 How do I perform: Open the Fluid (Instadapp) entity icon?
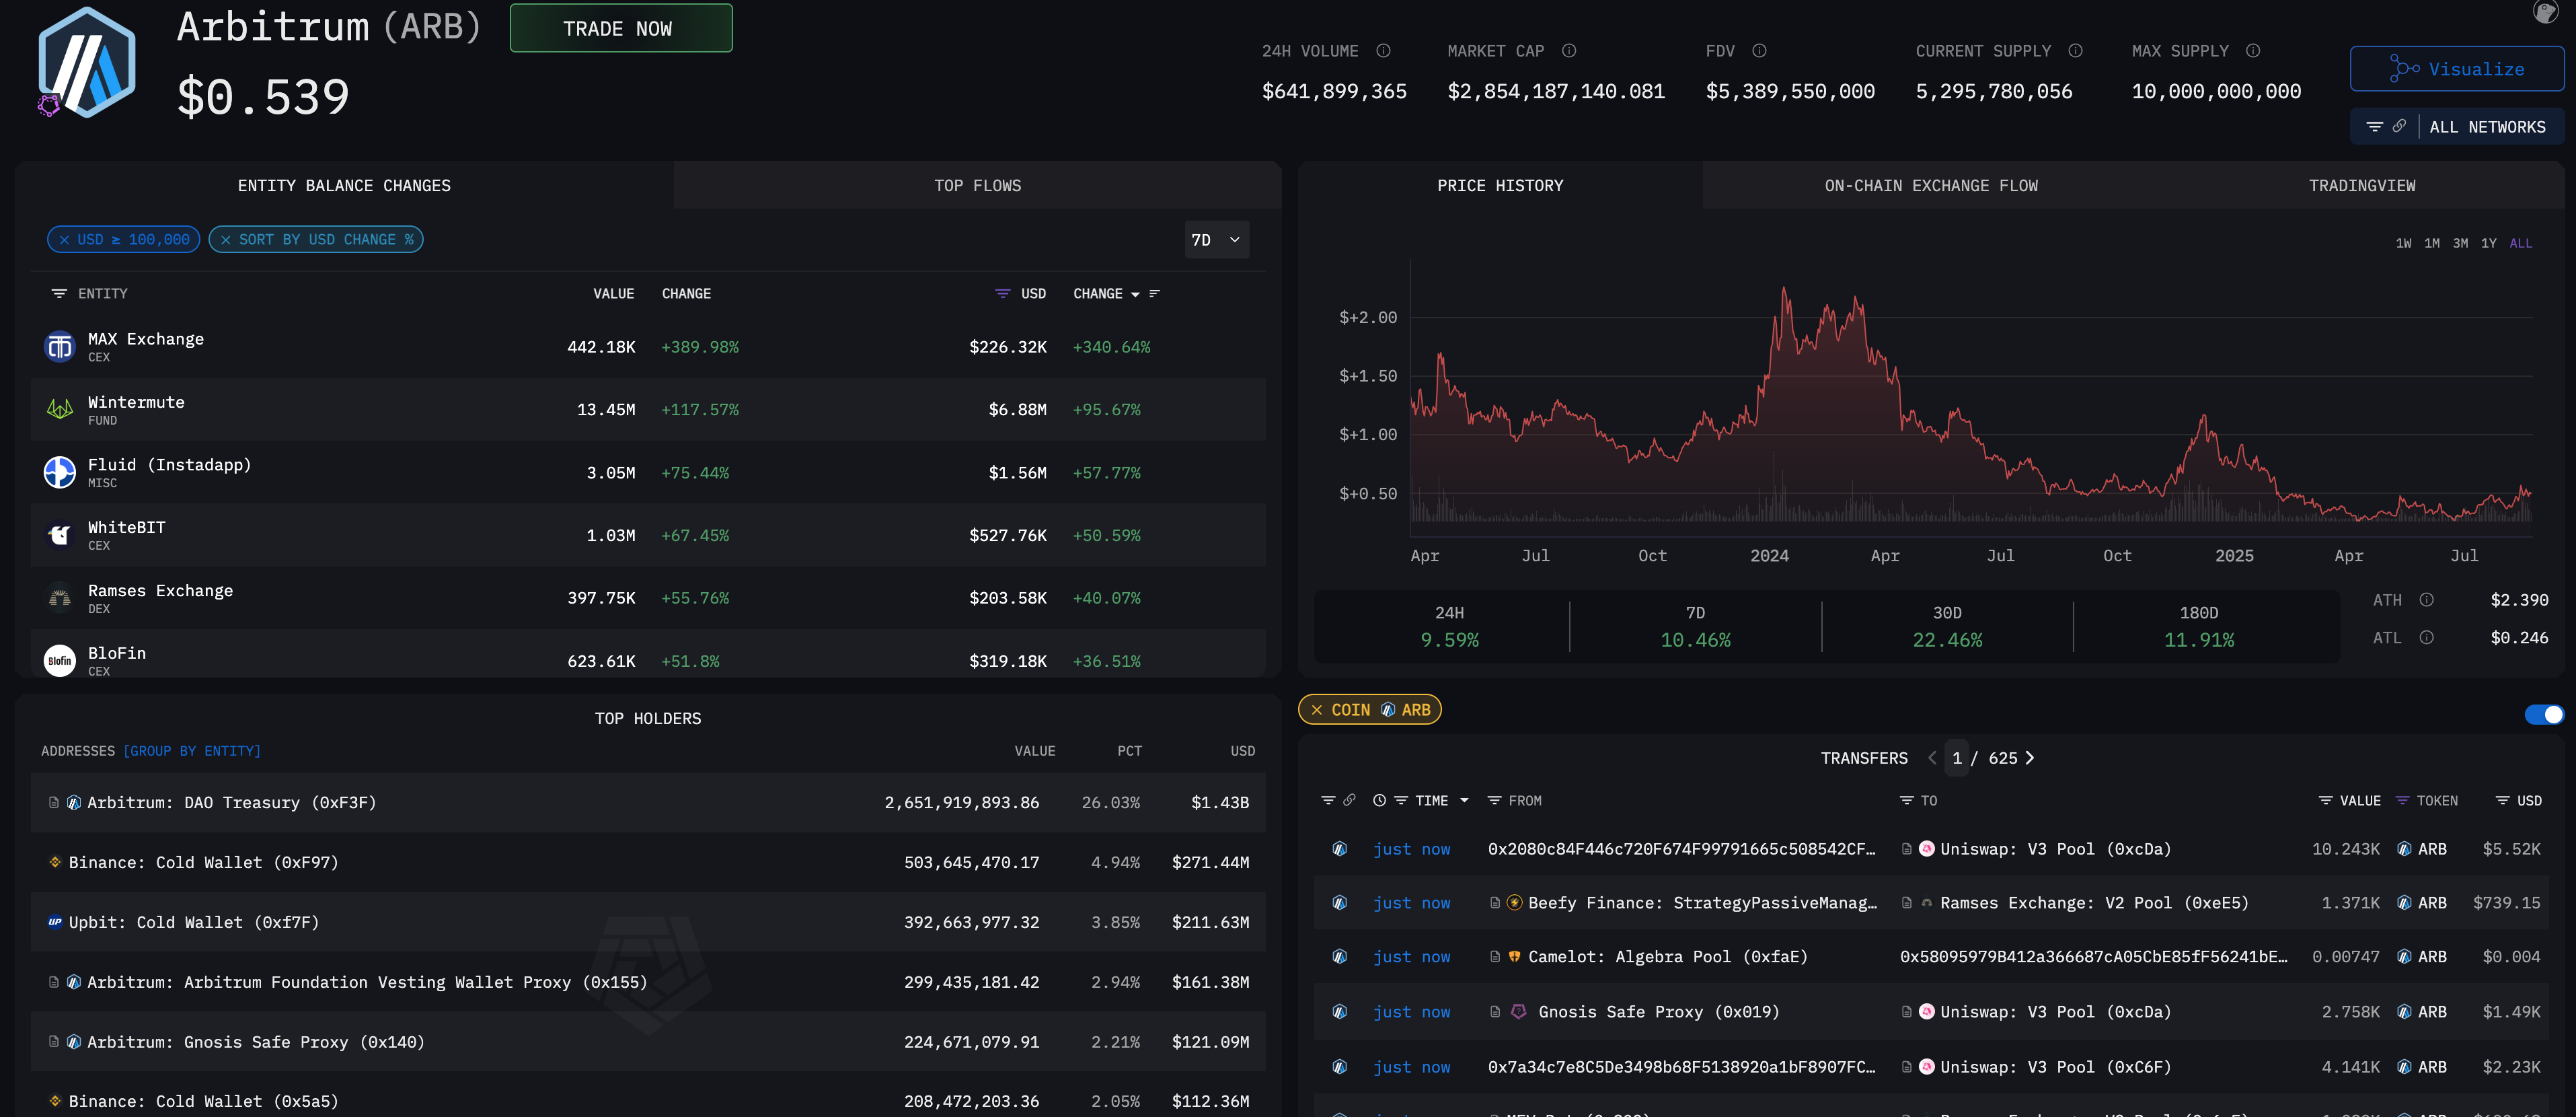[60, 472]
